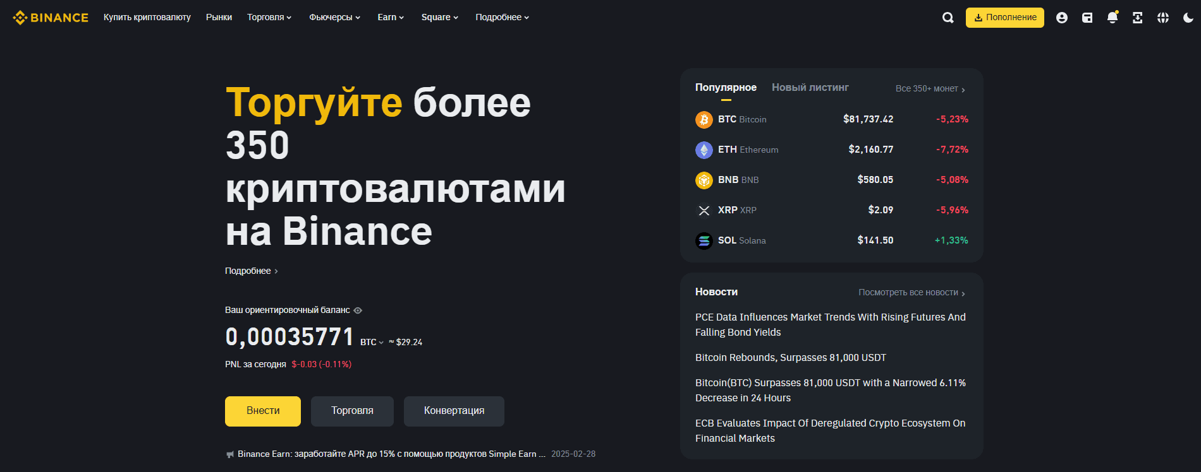
Task: Click the BTC change -5,23%
Action: [952, 119]
